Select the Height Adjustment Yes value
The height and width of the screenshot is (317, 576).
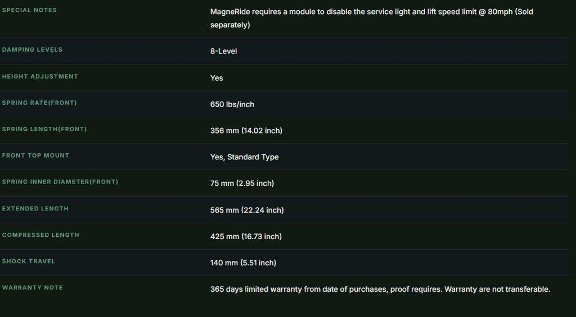[217, 78]
